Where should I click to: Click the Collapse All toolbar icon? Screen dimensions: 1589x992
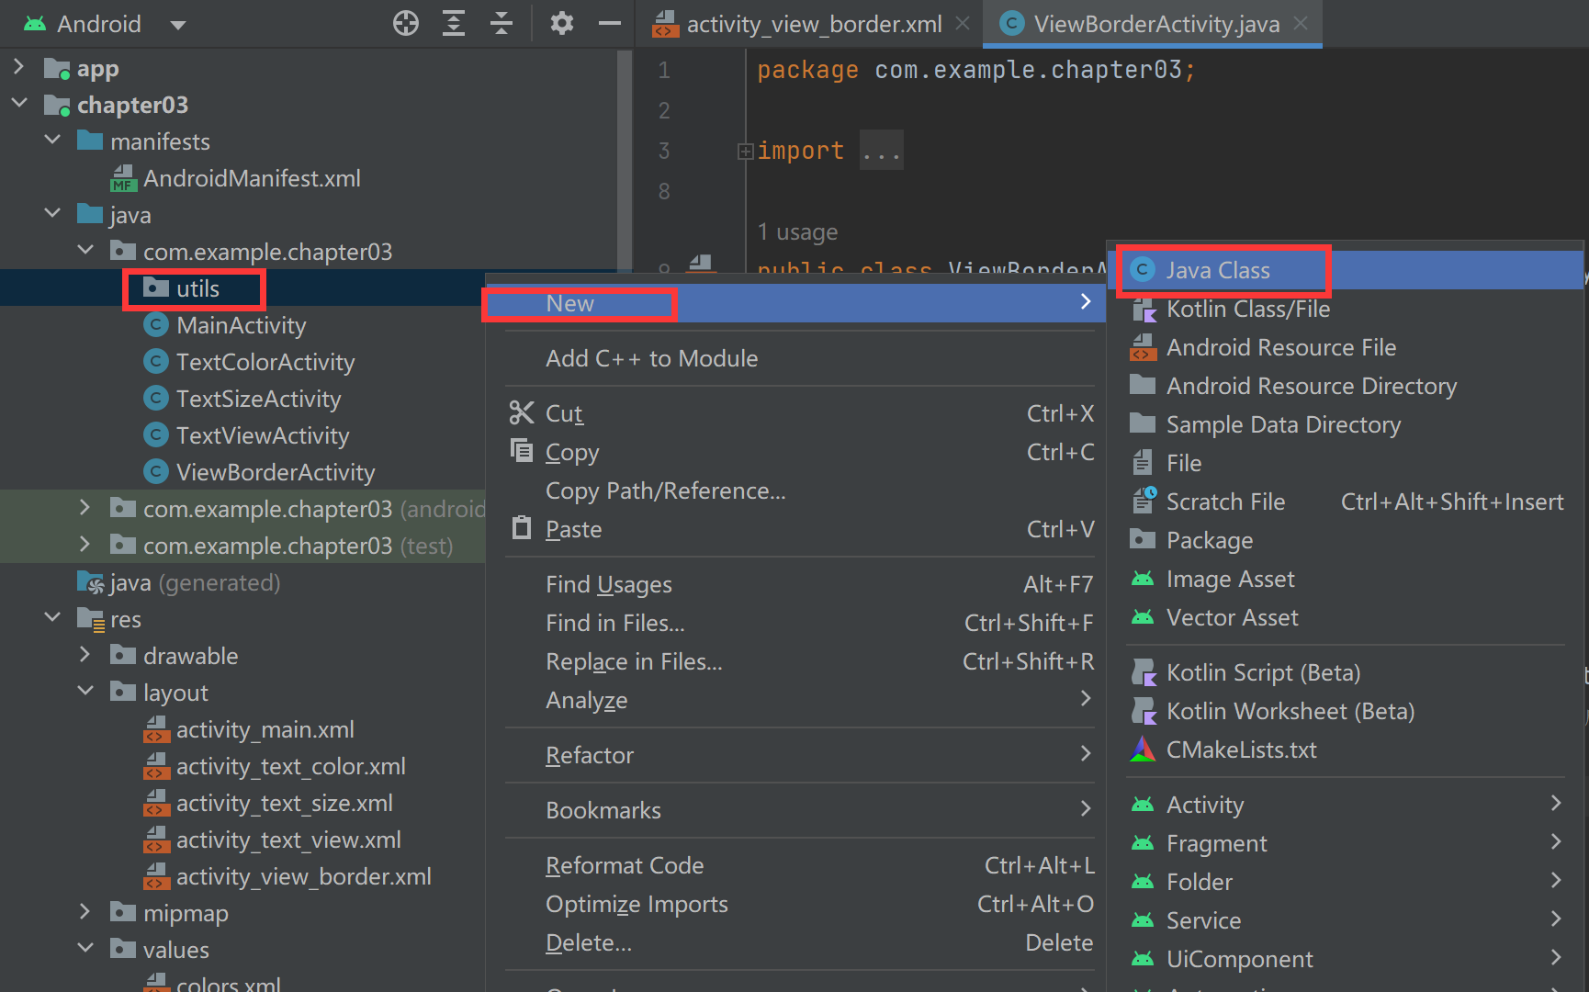[501, 23]
